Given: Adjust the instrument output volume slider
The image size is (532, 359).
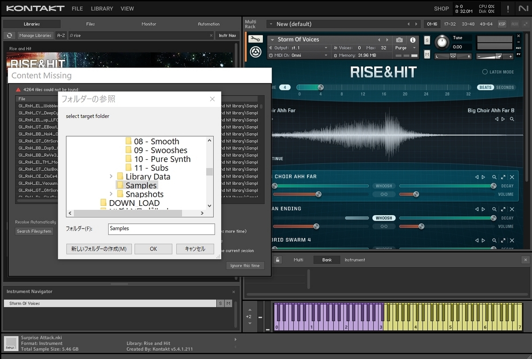Looking at the screenshot, I should [495, 56].
